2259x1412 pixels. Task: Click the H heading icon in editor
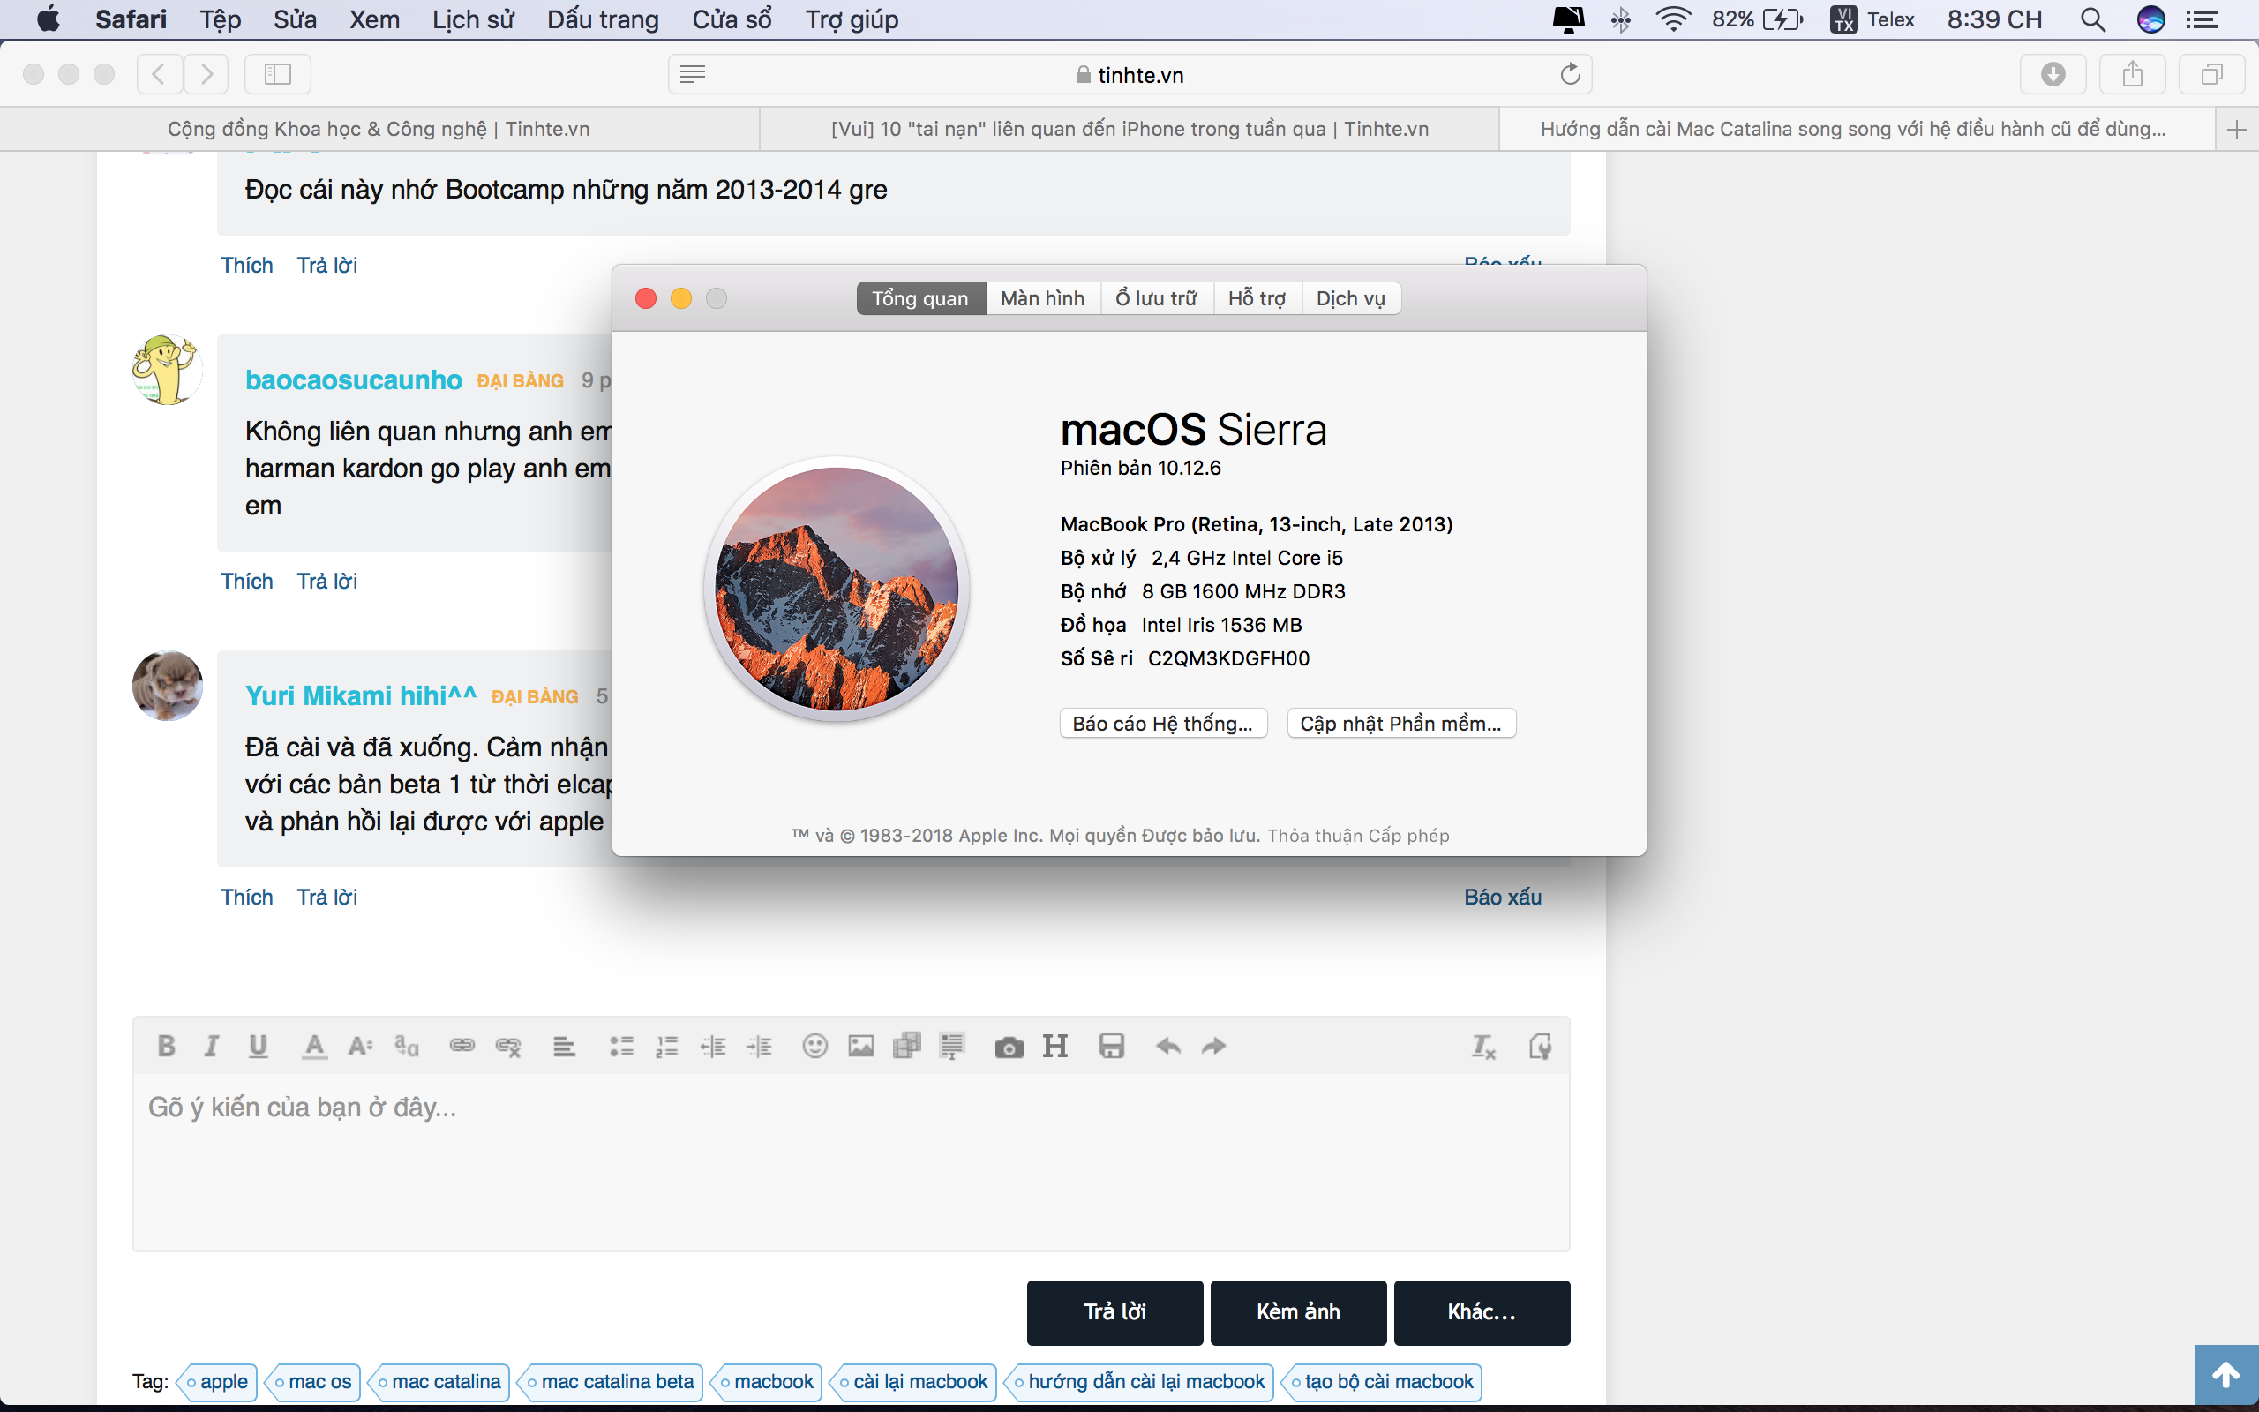(1054, 1046)
